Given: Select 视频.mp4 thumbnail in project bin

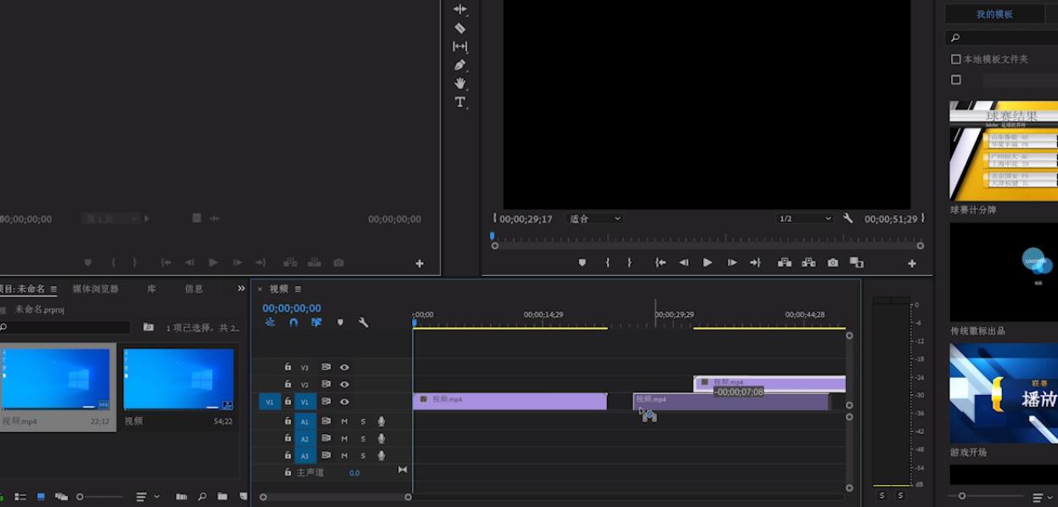Looking at the screenshot, I should [55, 380].
